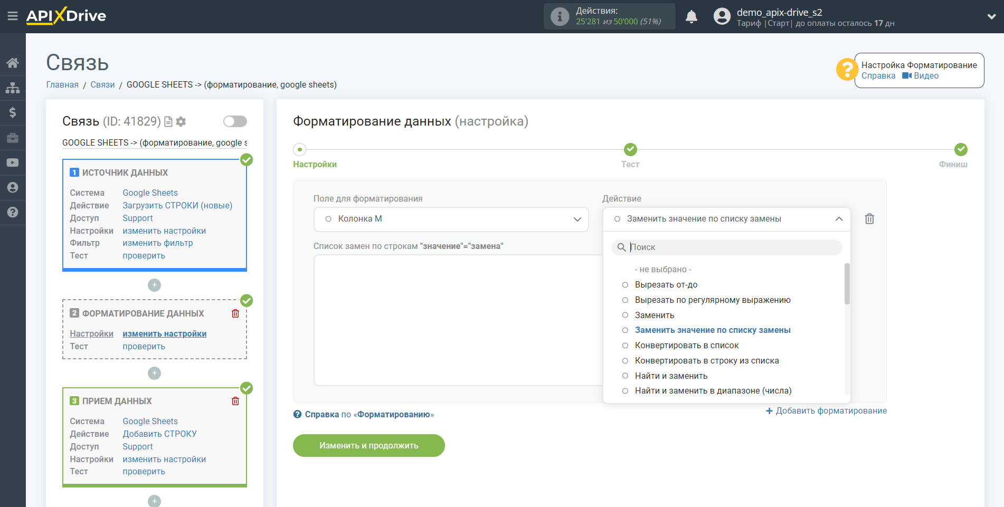The image size is (1004, 507).
Task: Click the yellow question mark help icon
Action: [847, 70]
